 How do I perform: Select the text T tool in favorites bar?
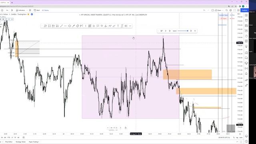click(x=118, y=26)
